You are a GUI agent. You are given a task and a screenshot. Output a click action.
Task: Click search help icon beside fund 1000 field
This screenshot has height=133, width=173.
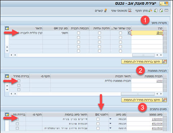point(129,33)
